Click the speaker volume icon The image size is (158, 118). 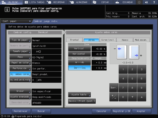point(146,2)
